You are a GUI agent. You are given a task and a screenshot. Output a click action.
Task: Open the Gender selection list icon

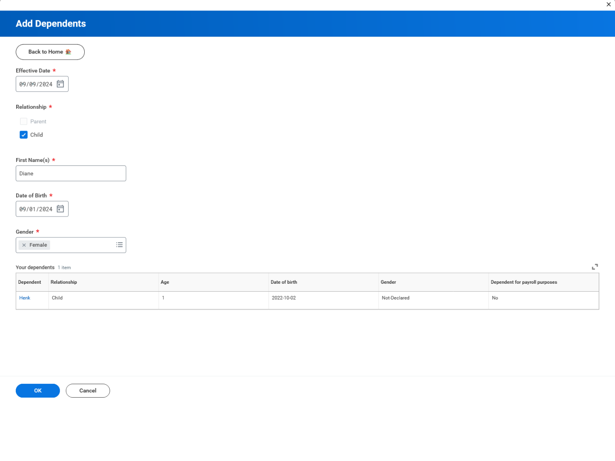119,245
